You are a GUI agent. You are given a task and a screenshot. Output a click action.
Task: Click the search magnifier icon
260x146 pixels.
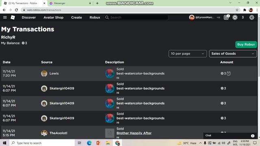click(107, 17)
